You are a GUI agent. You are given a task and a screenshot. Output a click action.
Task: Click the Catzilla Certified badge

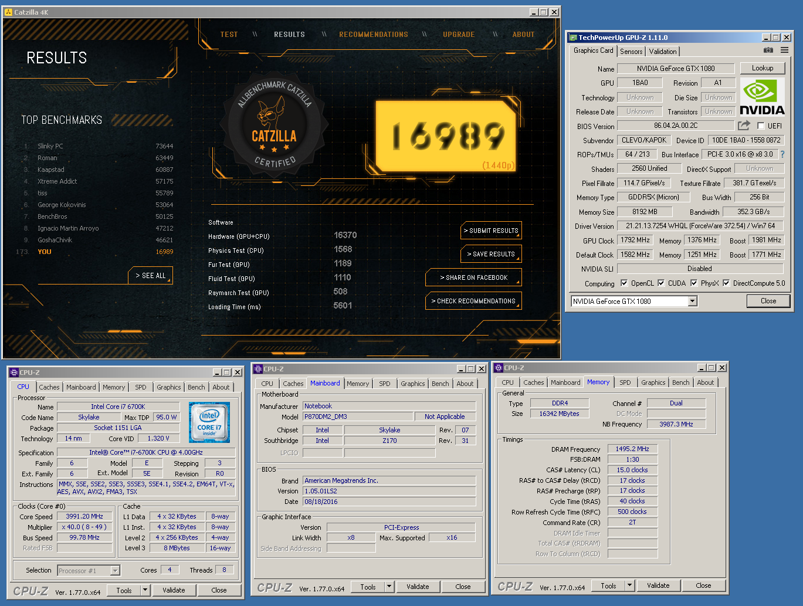274,125
